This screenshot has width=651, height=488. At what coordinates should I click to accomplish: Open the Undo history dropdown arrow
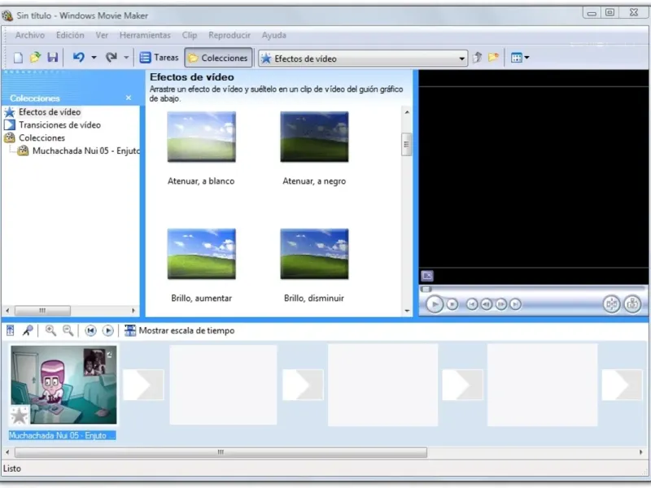[x=94, y=58]
